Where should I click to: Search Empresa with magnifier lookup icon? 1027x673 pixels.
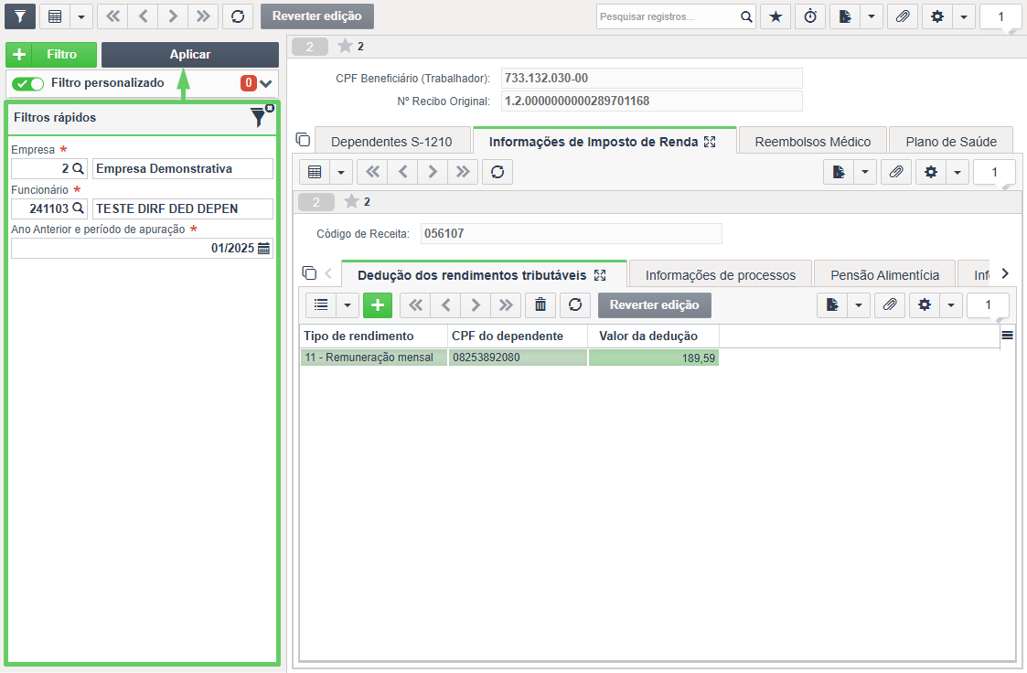(x=78, y=168)
